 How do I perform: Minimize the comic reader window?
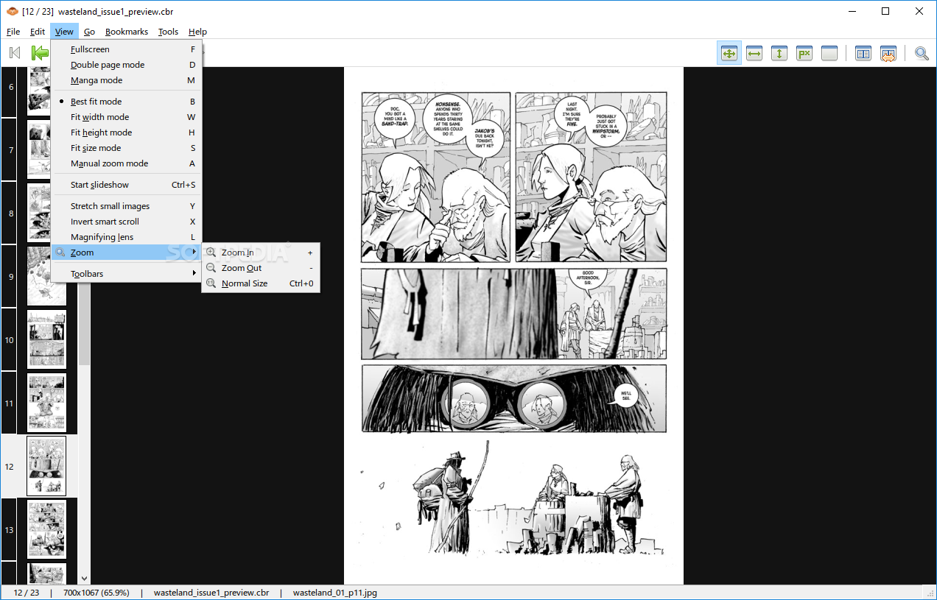[x=852, y=11]
